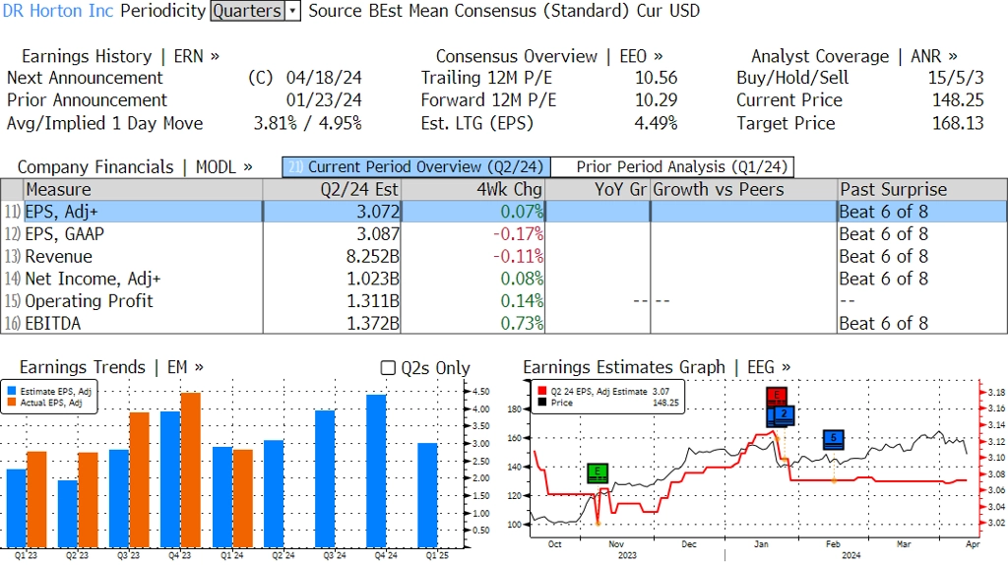The image size is (1008, 565).
Task: Select the EBITDA measure row
Action: pyautogui.click(x=504, y=323)
